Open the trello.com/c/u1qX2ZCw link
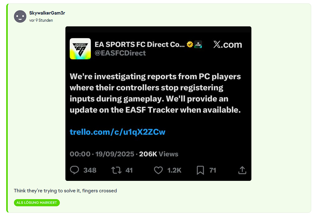This screenshot has width=314, height=219. (x=117, y=132)
